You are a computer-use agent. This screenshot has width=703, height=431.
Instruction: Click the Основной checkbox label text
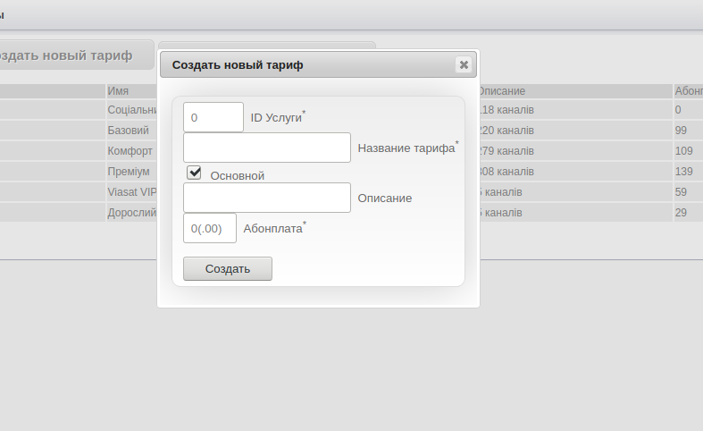tap(238, 175)
